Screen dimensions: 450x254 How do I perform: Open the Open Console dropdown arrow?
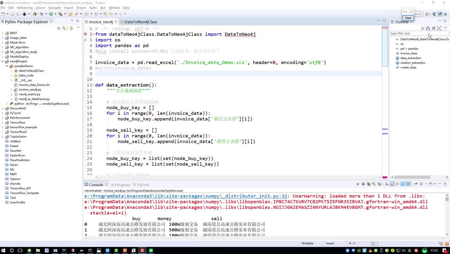pos(435,184)
